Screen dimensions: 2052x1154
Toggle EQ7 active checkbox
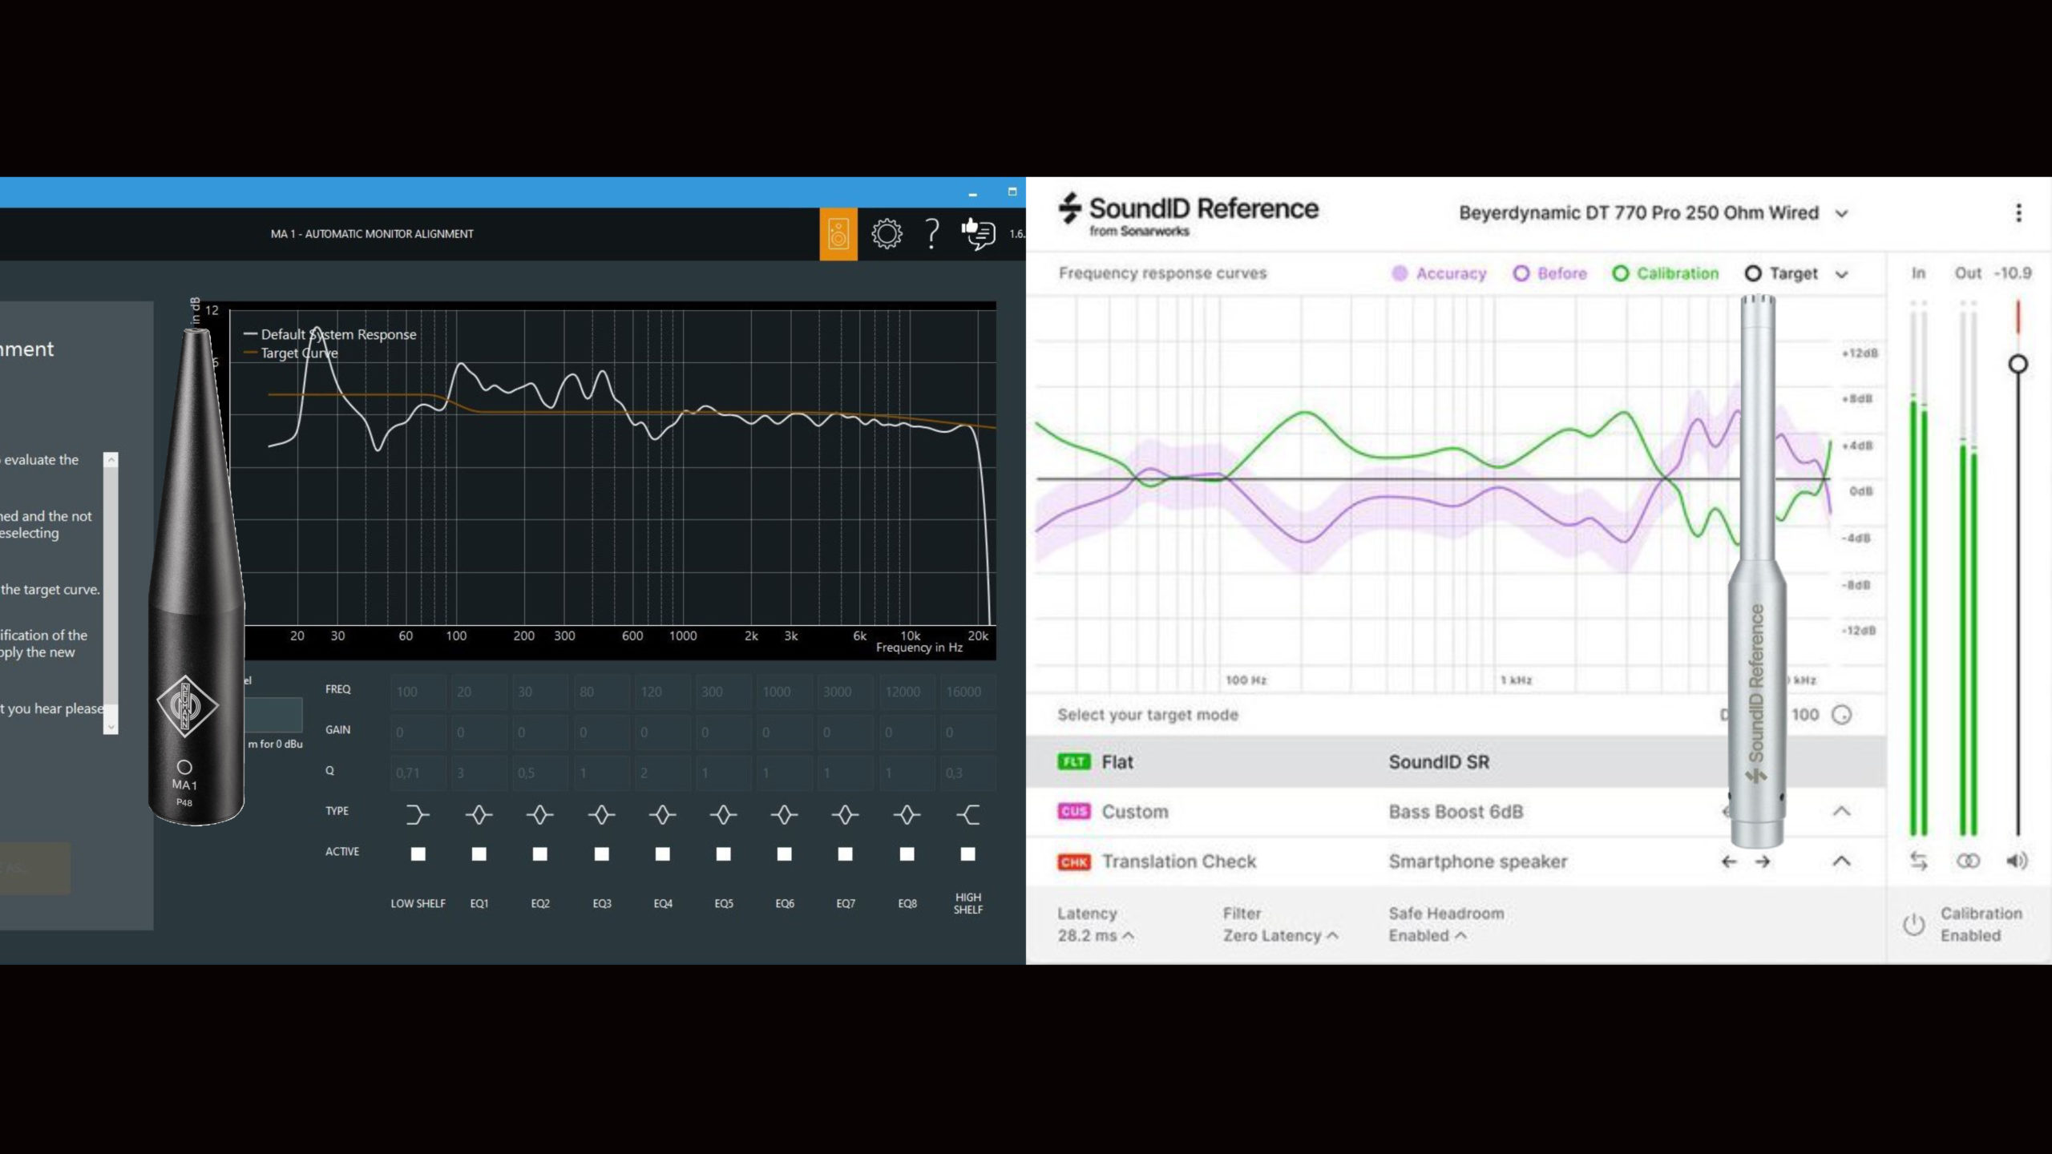(x=845, y=854)
